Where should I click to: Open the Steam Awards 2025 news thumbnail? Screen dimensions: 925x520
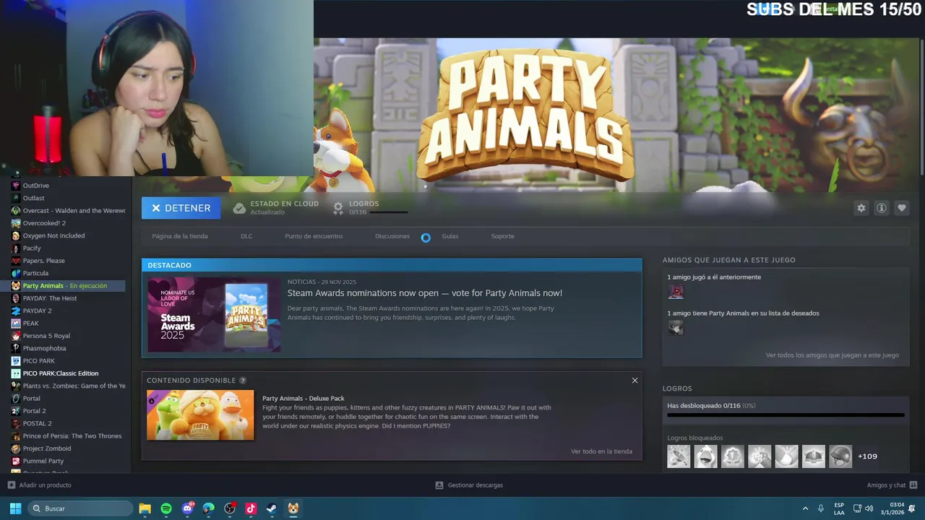[x=214, y=315]
